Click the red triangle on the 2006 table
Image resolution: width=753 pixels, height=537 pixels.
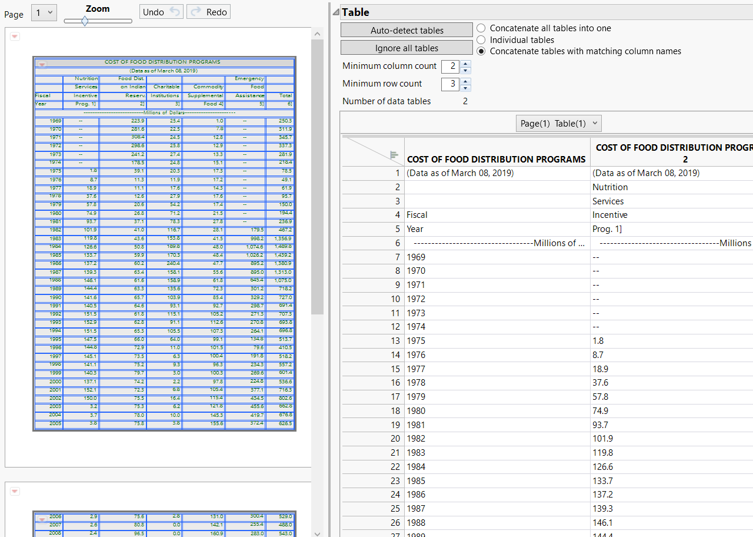pos(42,519)
